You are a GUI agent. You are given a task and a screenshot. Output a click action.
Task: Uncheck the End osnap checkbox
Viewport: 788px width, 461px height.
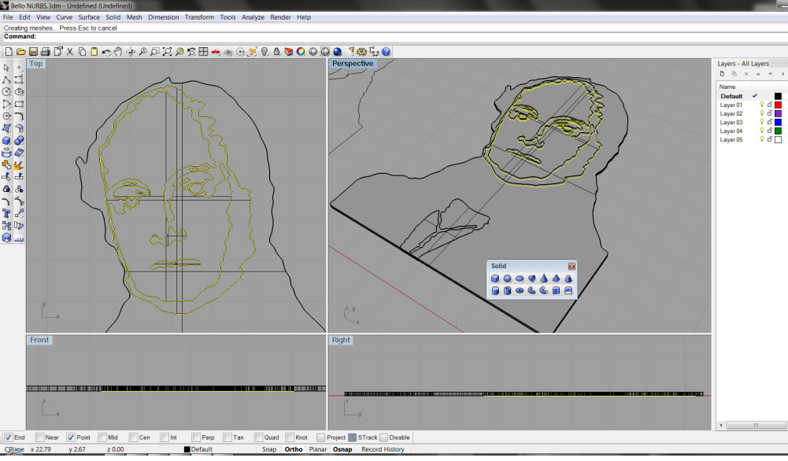point(8,437)
